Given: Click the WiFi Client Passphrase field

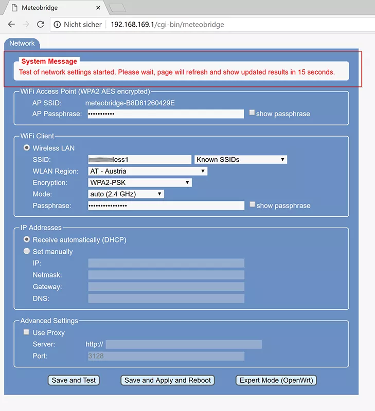Looking at the screenshot, I should (166, 206).
